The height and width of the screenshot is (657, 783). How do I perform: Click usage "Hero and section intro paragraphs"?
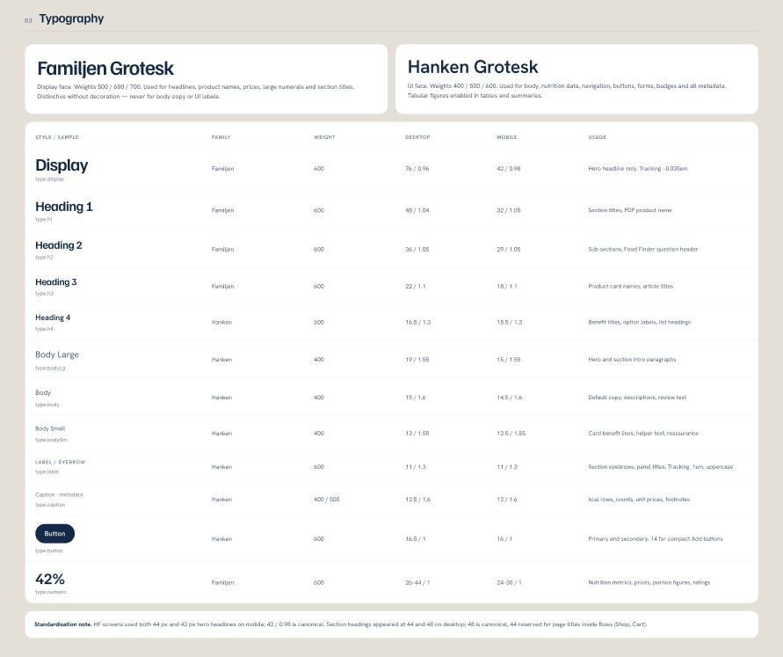pyautogui.click(x=632, y=360)
